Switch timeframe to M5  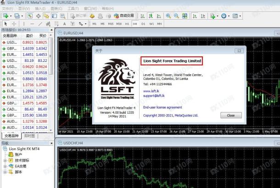click(102, 24)
